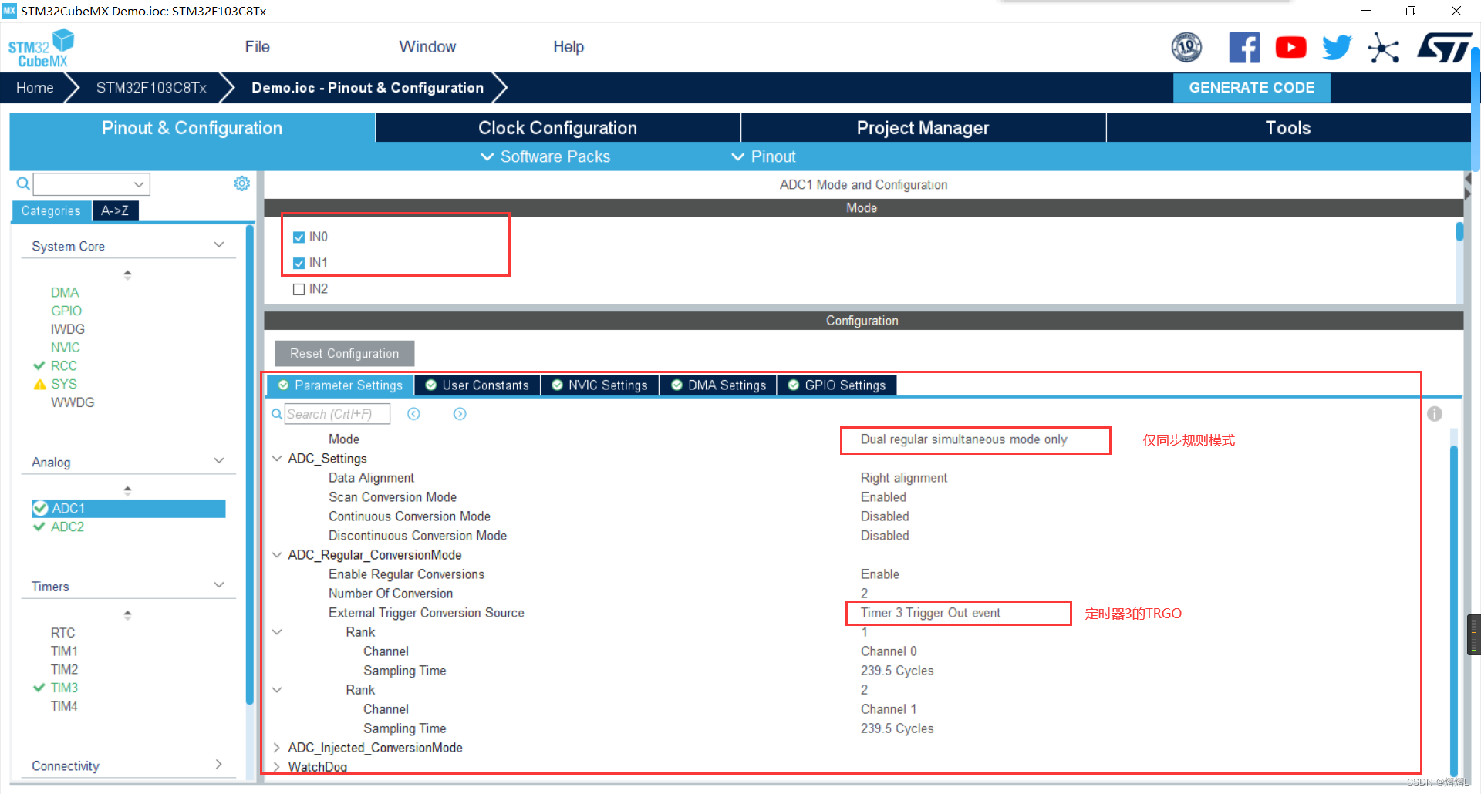Click the previous search result arrow
The height and width of the screenshot is (794, 1481).
[413, 414]
